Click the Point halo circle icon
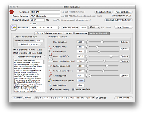Screen dimensions: 144x114 (x=50, y=85)
